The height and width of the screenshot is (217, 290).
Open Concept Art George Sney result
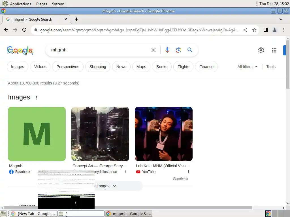[x=99, y=166]
